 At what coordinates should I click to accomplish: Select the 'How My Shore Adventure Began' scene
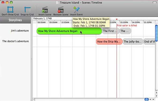coord(69,31)
